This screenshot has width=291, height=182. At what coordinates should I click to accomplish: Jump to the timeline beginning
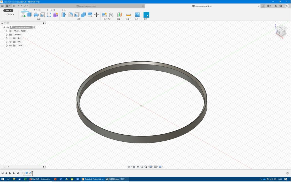pos(3,173)
